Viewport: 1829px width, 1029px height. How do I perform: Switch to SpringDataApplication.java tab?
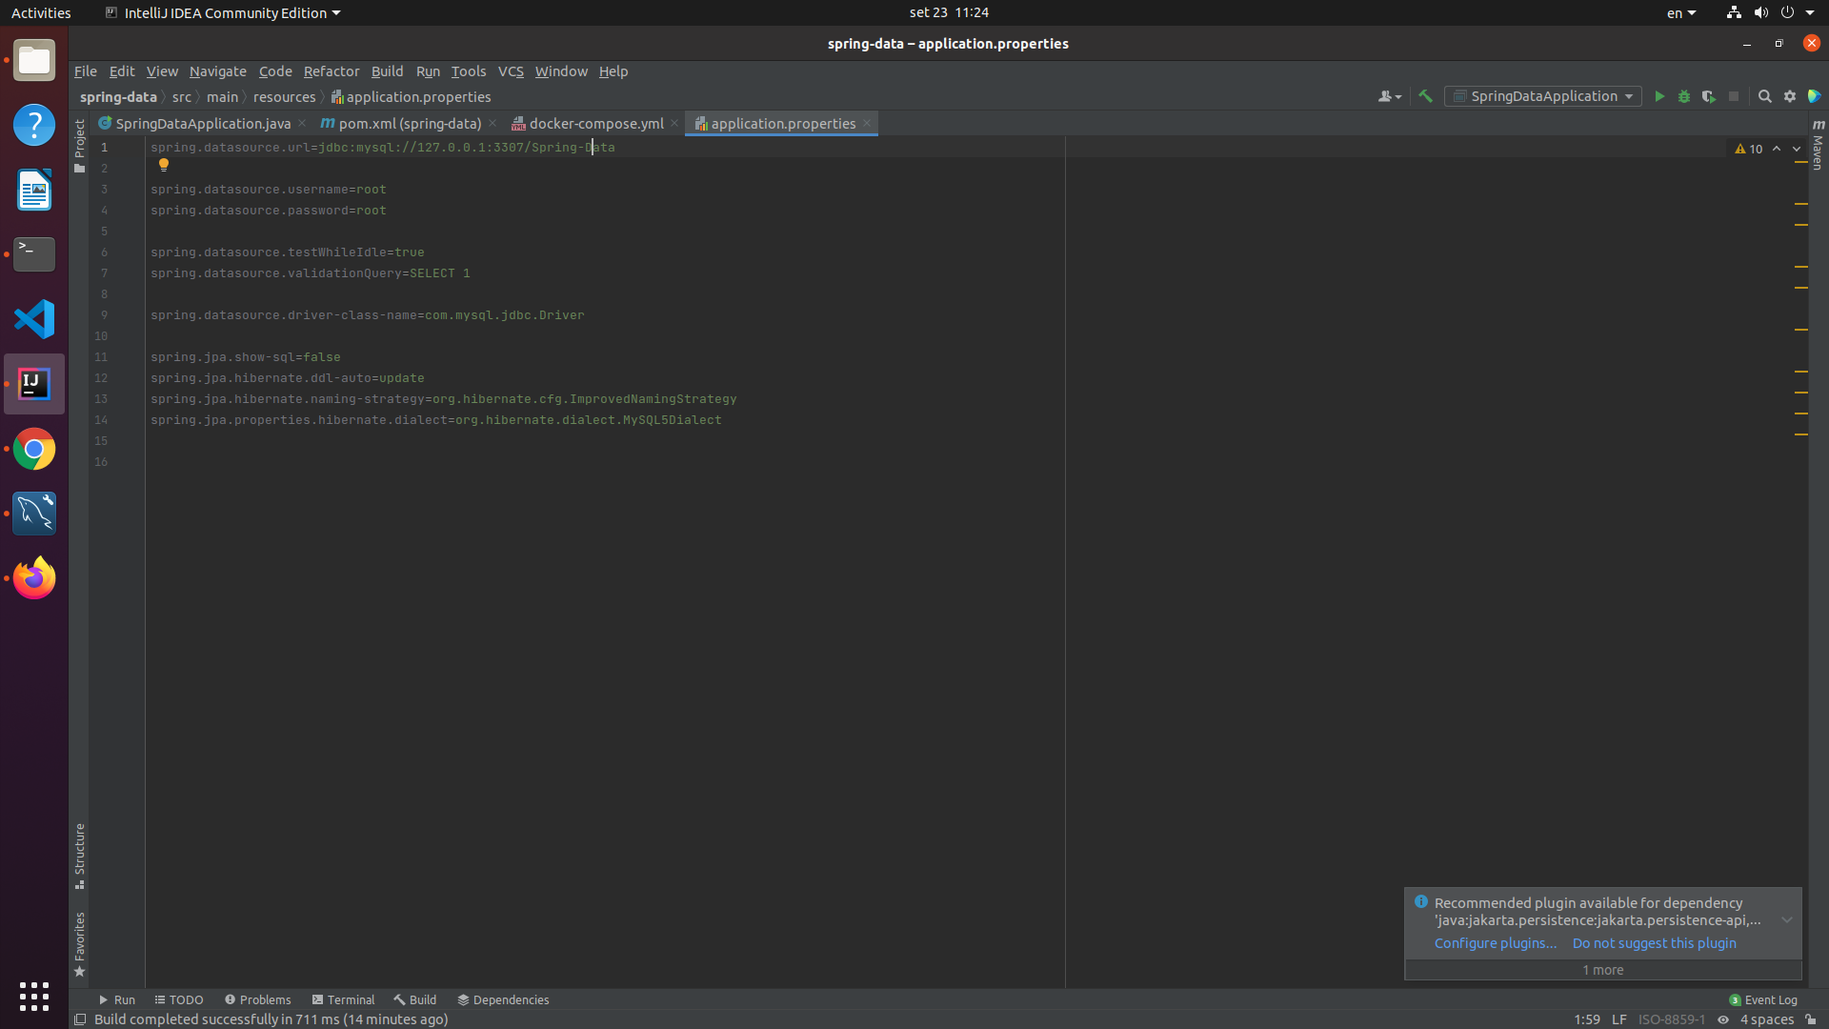coord(203,124)
